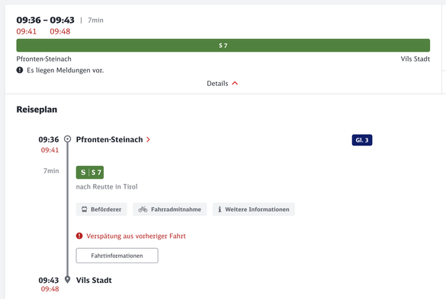The width and height of the screenshot is (446, 299).
Task: Open the Pfronten-Steinach station arrow
Action: click(x=148, y=139)
